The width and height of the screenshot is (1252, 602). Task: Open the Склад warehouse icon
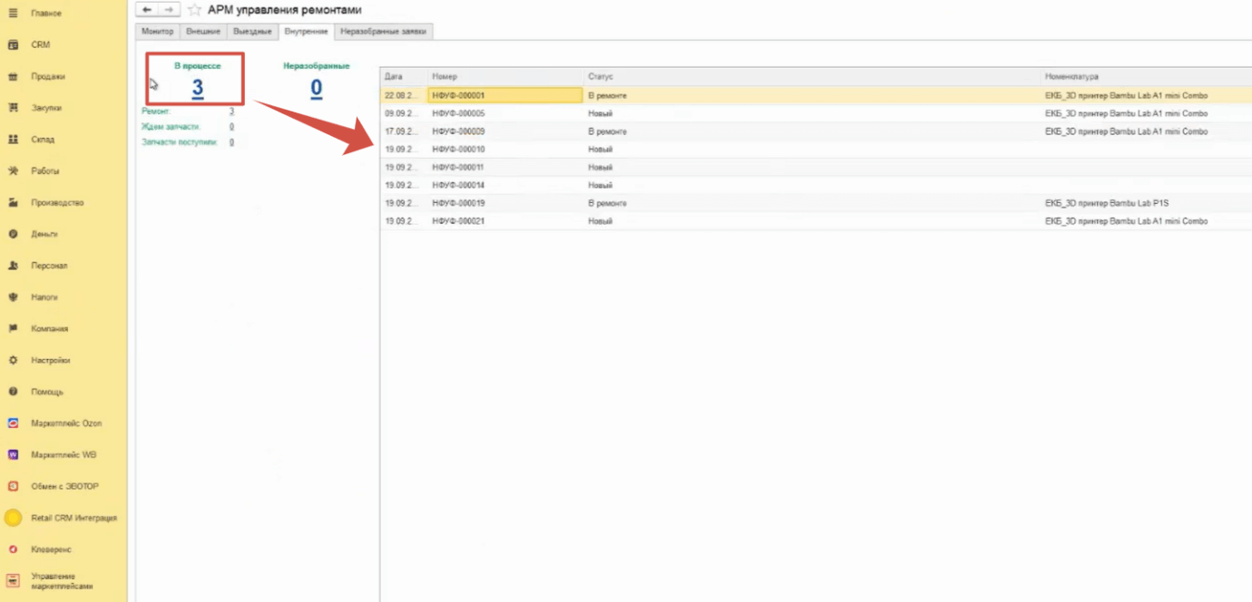point(14,140)
